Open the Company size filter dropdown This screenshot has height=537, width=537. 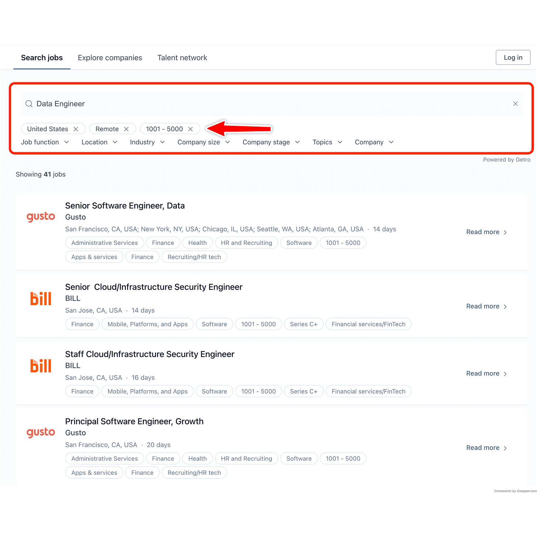click(204, 142)
